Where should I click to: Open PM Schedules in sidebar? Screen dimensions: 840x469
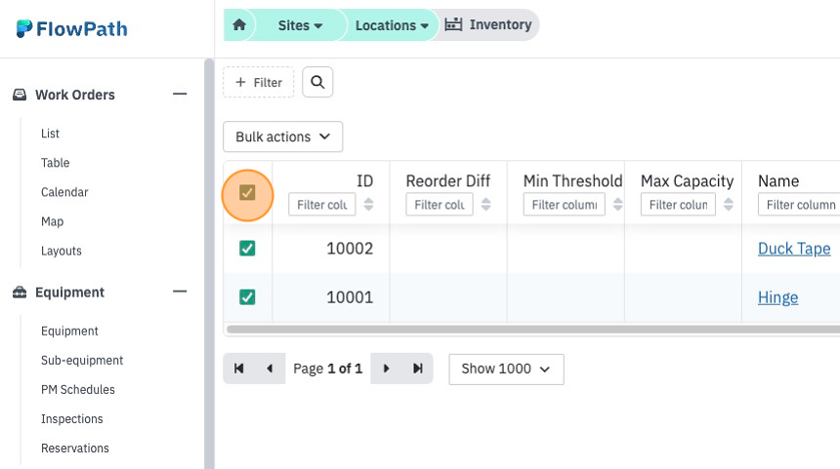78,389
